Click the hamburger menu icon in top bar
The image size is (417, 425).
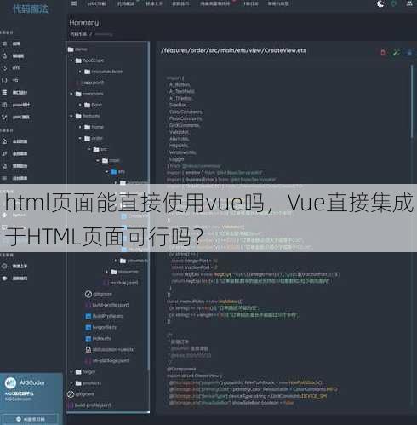pos(74,3)
